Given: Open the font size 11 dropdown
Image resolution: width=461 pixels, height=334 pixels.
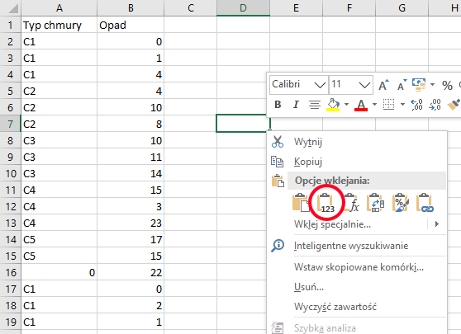Looking at the screenshot, I should pos(364,85).
